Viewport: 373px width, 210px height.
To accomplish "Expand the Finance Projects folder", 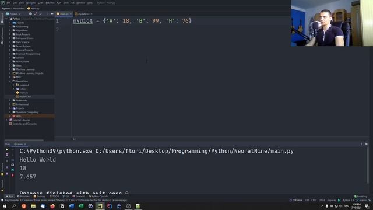I will (x=10, y=50).
